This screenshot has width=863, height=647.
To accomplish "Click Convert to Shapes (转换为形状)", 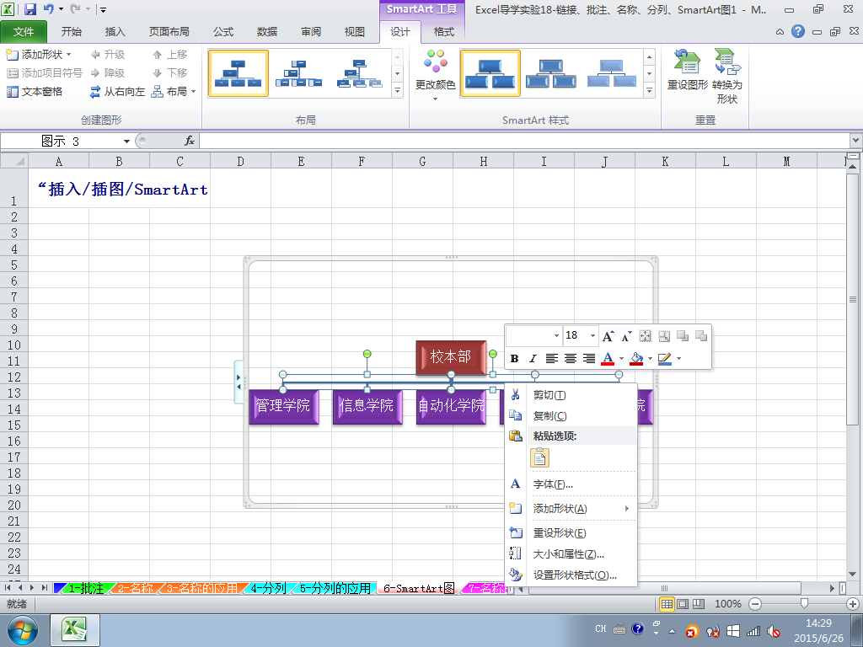I will coord(727,76).
